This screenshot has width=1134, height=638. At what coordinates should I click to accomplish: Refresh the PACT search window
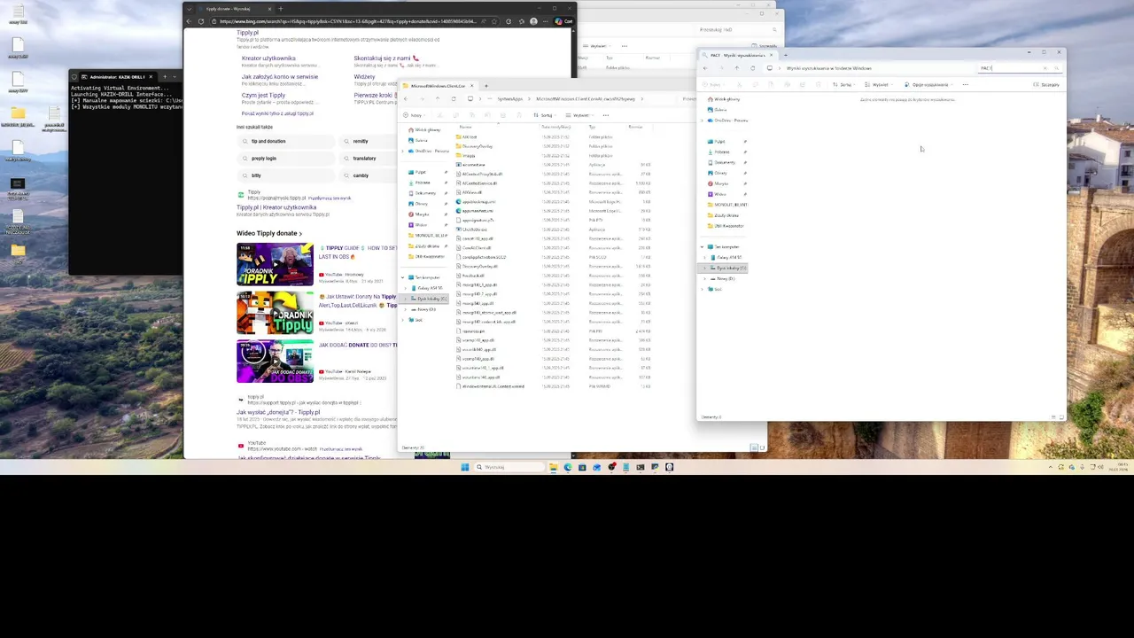(x=753, y=68)
